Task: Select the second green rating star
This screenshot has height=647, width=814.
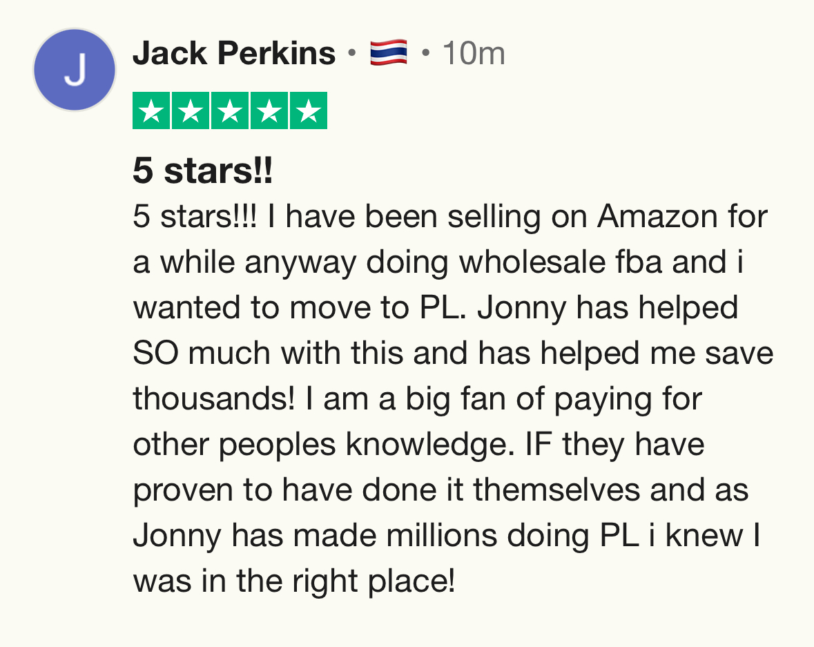Action: point(191,110)
